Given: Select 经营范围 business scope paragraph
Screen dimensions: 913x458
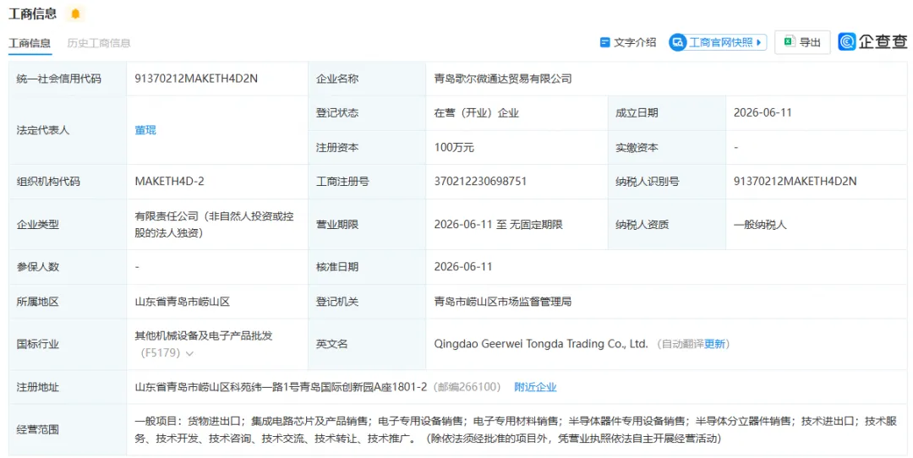Looking at the screenshot, I should pos(516,429).
